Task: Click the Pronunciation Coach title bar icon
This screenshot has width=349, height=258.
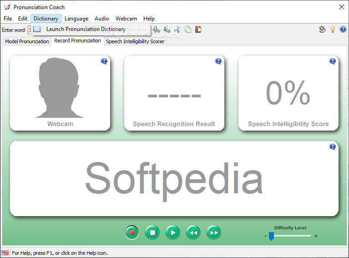Action: [7, 7]
